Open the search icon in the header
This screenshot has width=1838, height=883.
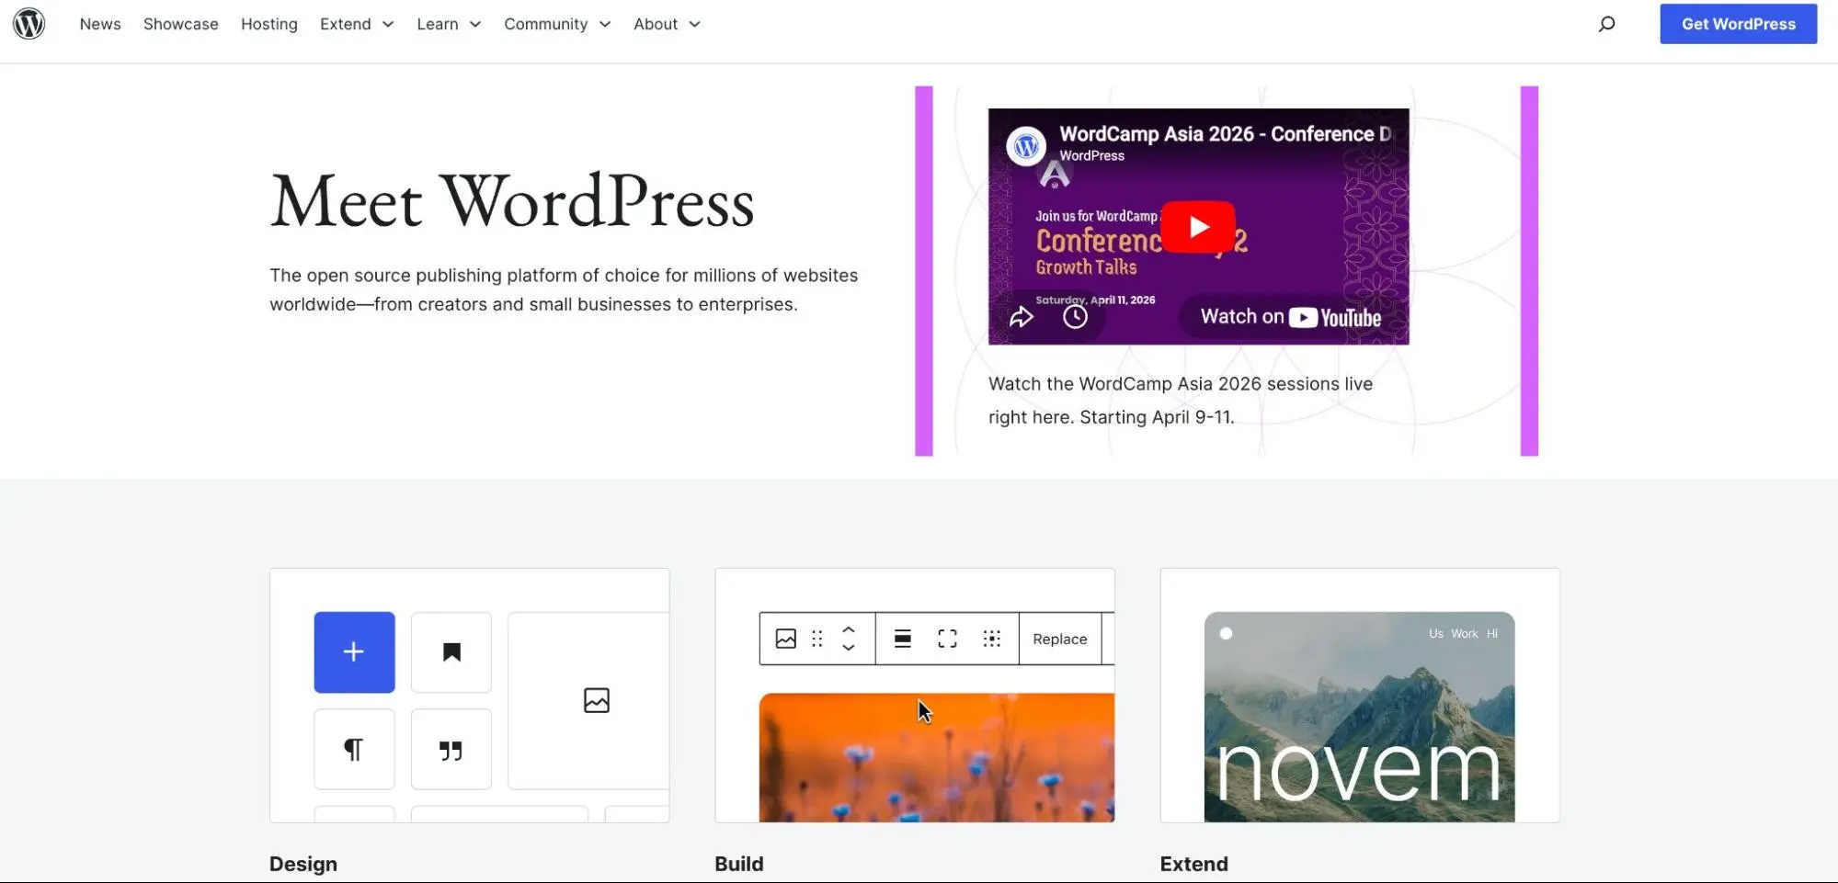coord(1605,24)
